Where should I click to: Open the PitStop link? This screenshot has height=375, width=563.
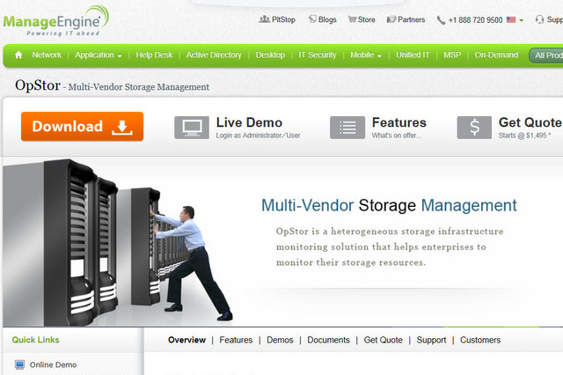pyautogui.click(x=283, y=19)
